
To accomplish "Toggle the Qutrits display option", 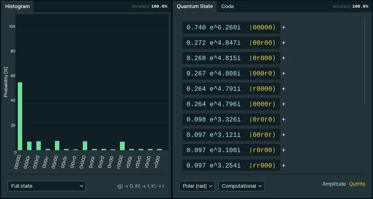I will (x=357, y=184).
